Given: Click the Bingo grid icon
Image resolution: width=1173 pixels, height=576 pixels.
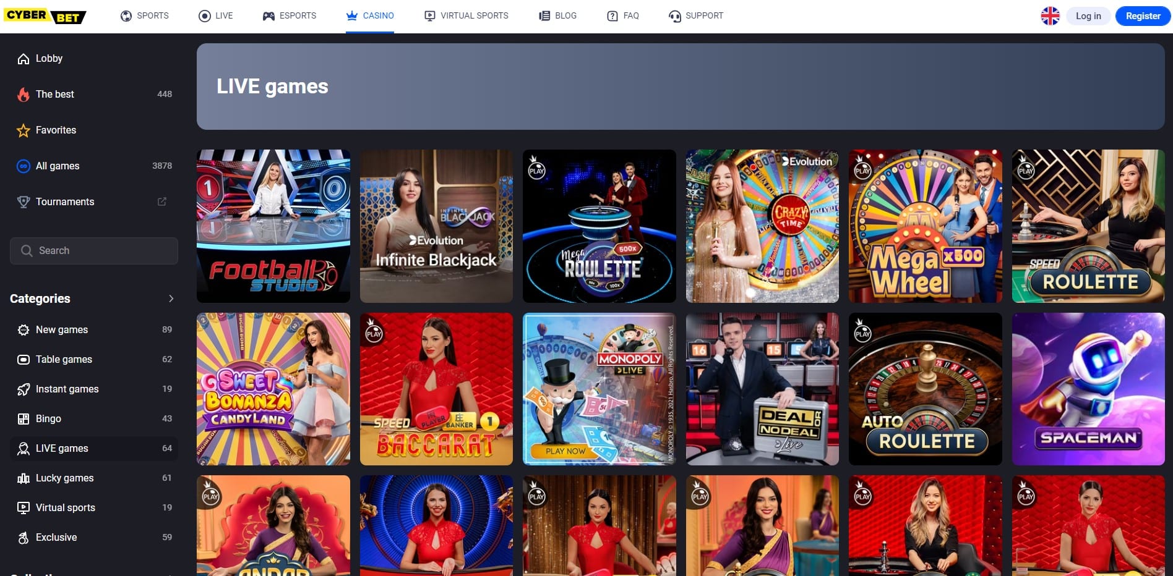Looking at the screenshot, I should point(24,419).
